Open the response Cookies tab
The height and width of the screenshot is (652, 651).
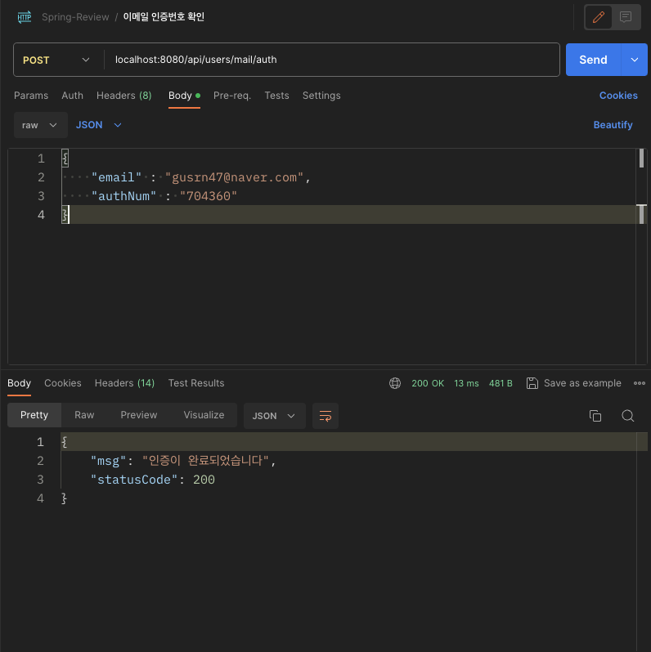tap(63, 383)
